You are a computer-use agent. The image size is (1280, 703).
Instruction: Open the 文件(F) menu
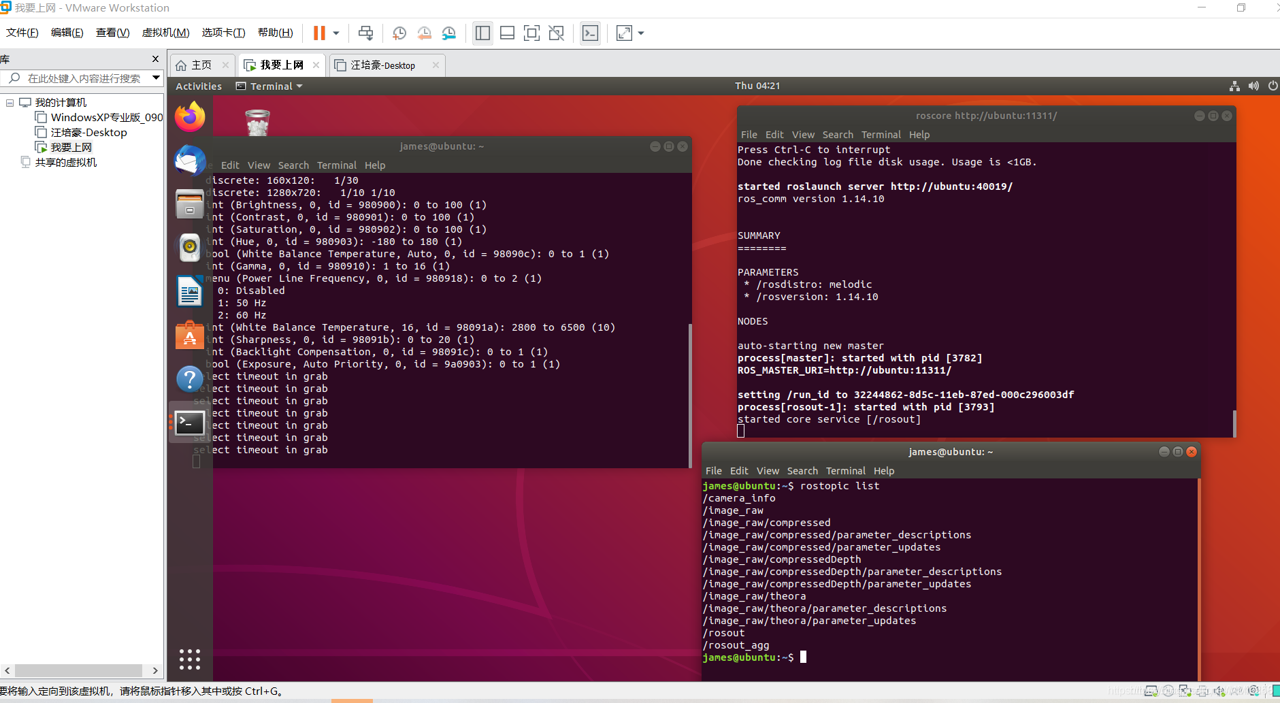click(22, 33)
